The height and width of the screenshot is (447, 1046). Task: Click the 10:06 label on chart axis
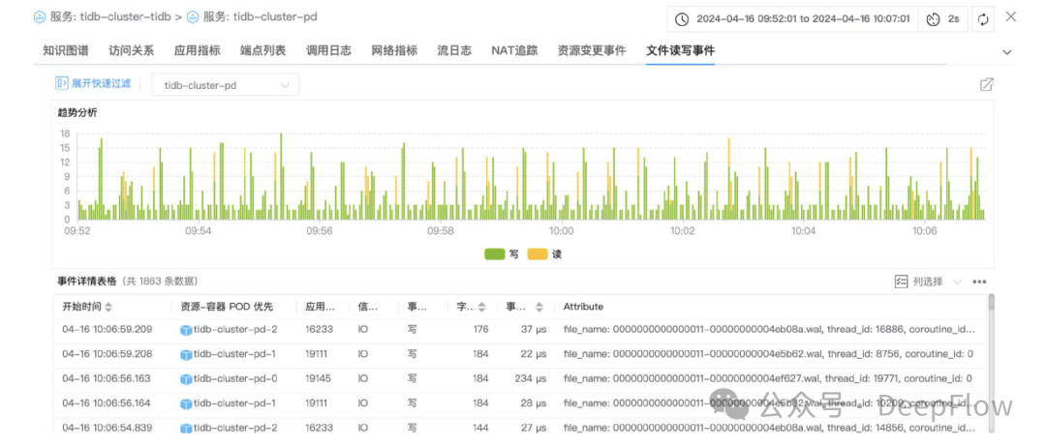[925, 231]
